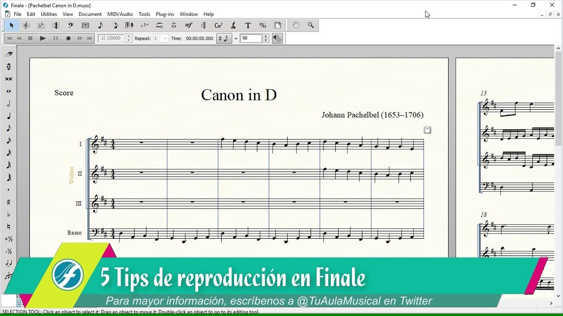The width and height of the screenshot is (563, 316).
Task: Select the Tuplet tool
Action: coord(145,25)
